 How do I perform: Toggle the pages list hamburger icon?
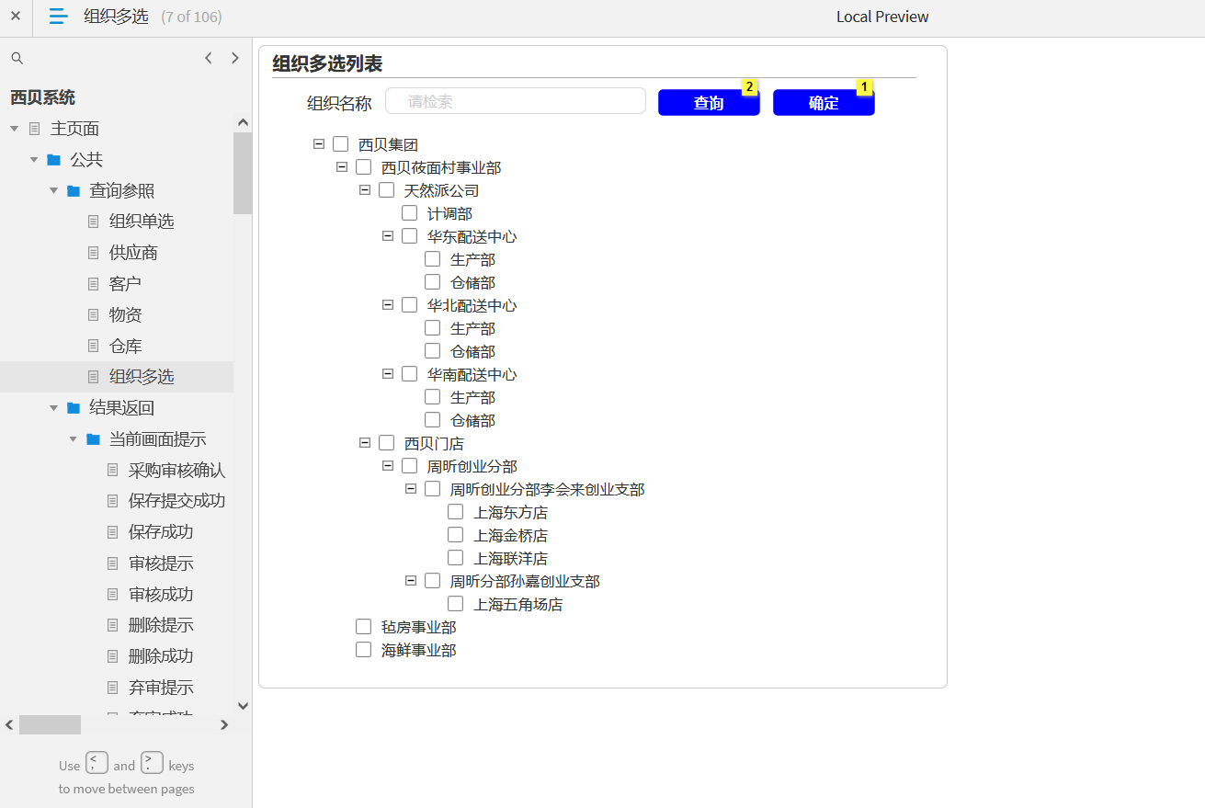pos(58,16)
